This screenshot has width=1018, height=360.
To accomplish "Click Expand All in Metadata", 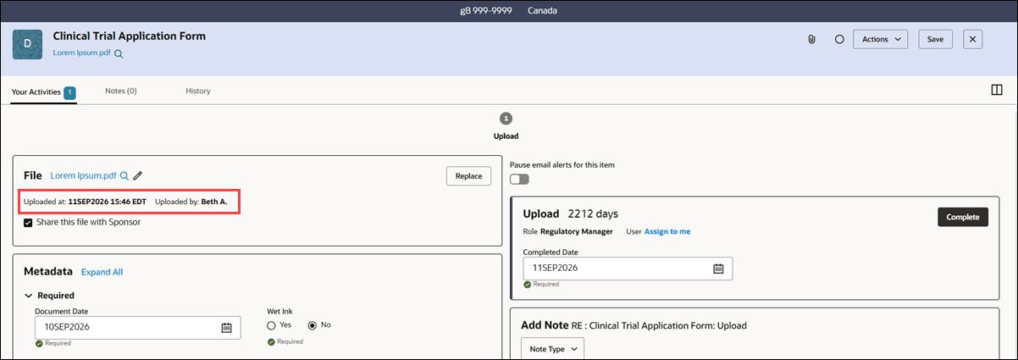I will (102, 272).
